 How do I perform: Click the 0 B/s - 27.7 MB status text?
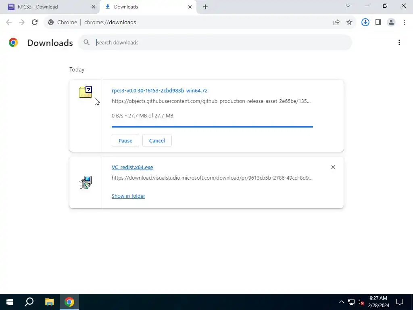coord(142,116)
